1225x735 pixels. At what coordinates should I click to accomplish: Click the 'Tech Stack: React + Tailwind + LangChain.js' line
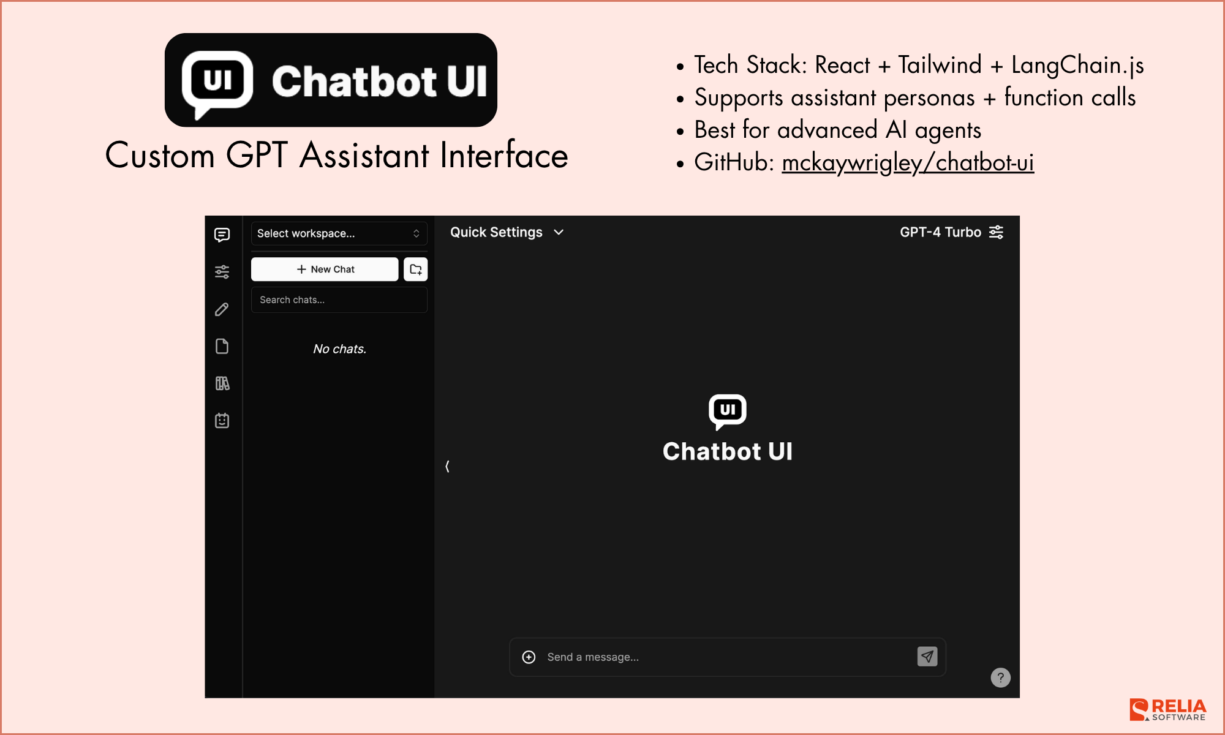coord(919,66)
